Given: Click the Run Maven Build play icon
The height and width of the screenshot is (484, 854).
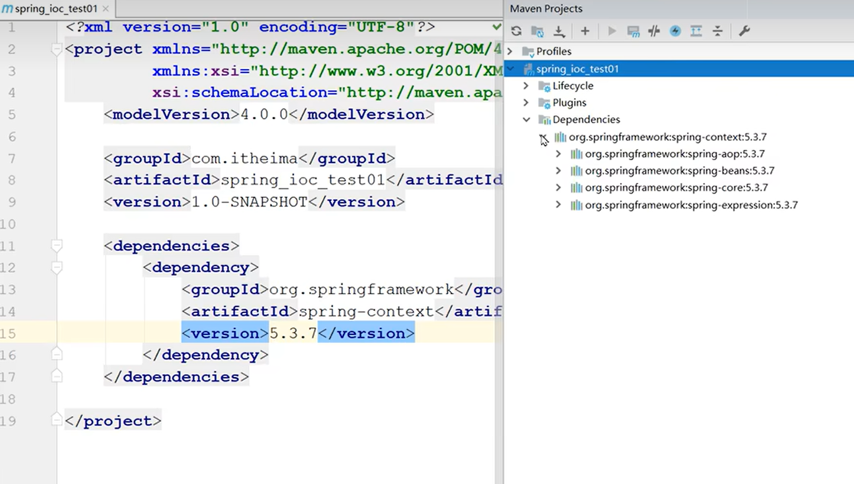Looking at the screenshot, I should tap(612, 31).
